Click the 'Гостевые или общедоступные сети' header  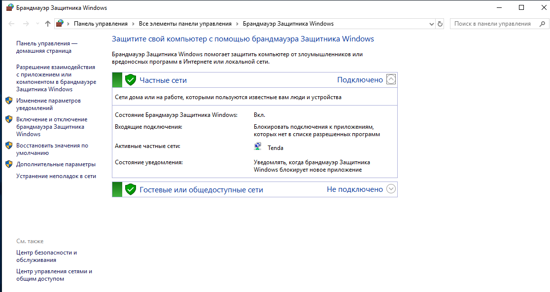tap(202, 190)
